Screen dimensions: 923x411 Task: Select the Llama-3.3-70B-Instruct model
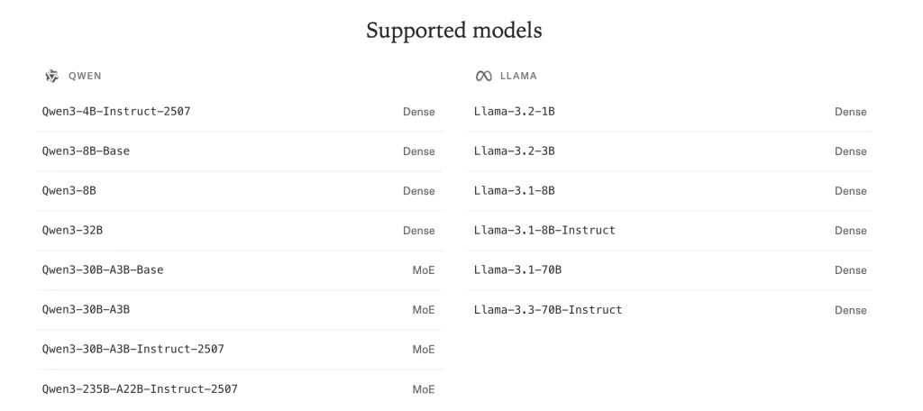pos(548,310)
